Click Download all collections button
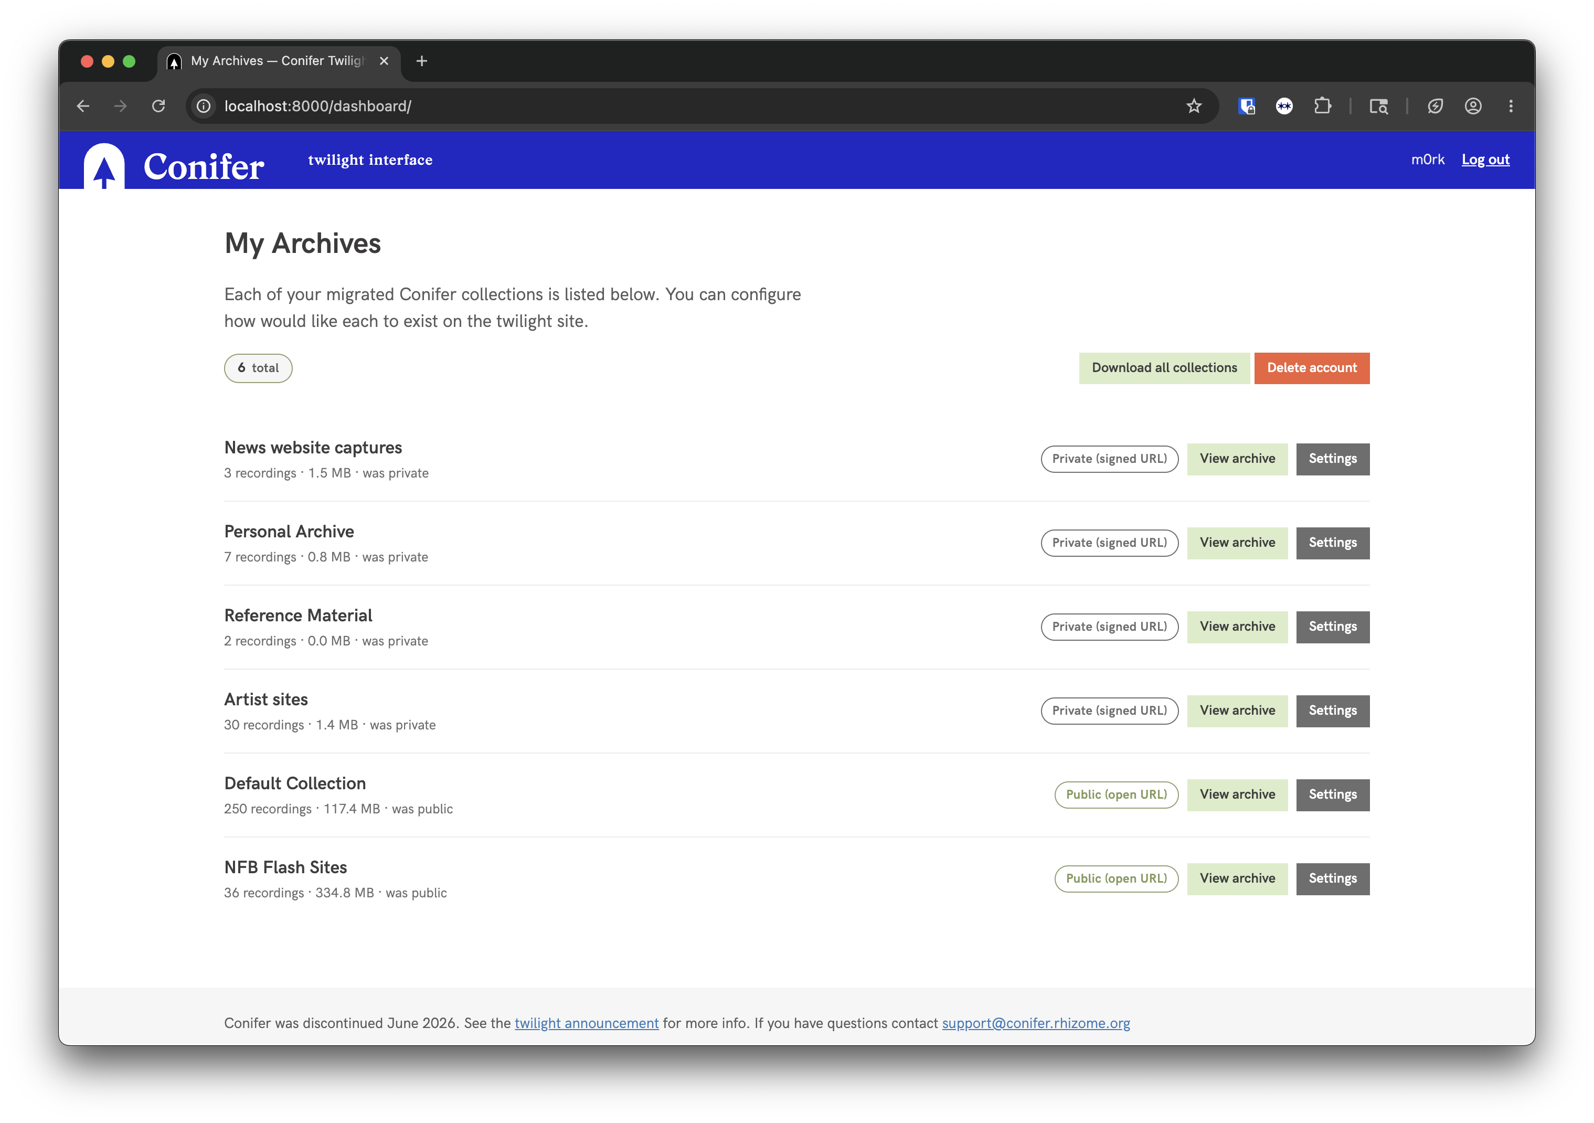The width and height of the screenshot is (1594, 1123). tap(1164, 368)
